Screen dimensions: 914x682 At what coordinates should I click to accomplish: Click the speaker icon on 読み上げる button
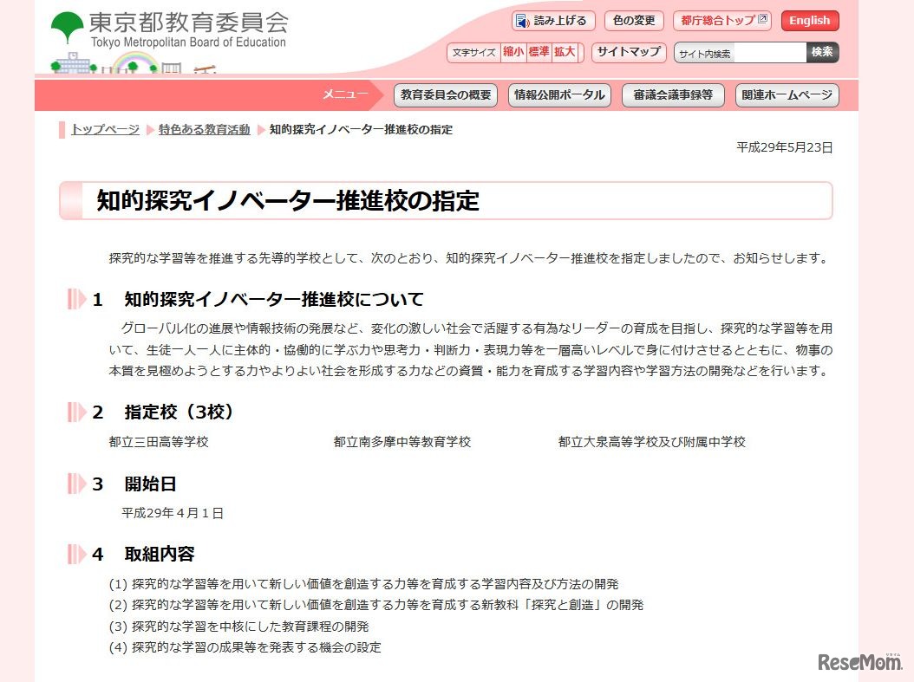(521, 20)
